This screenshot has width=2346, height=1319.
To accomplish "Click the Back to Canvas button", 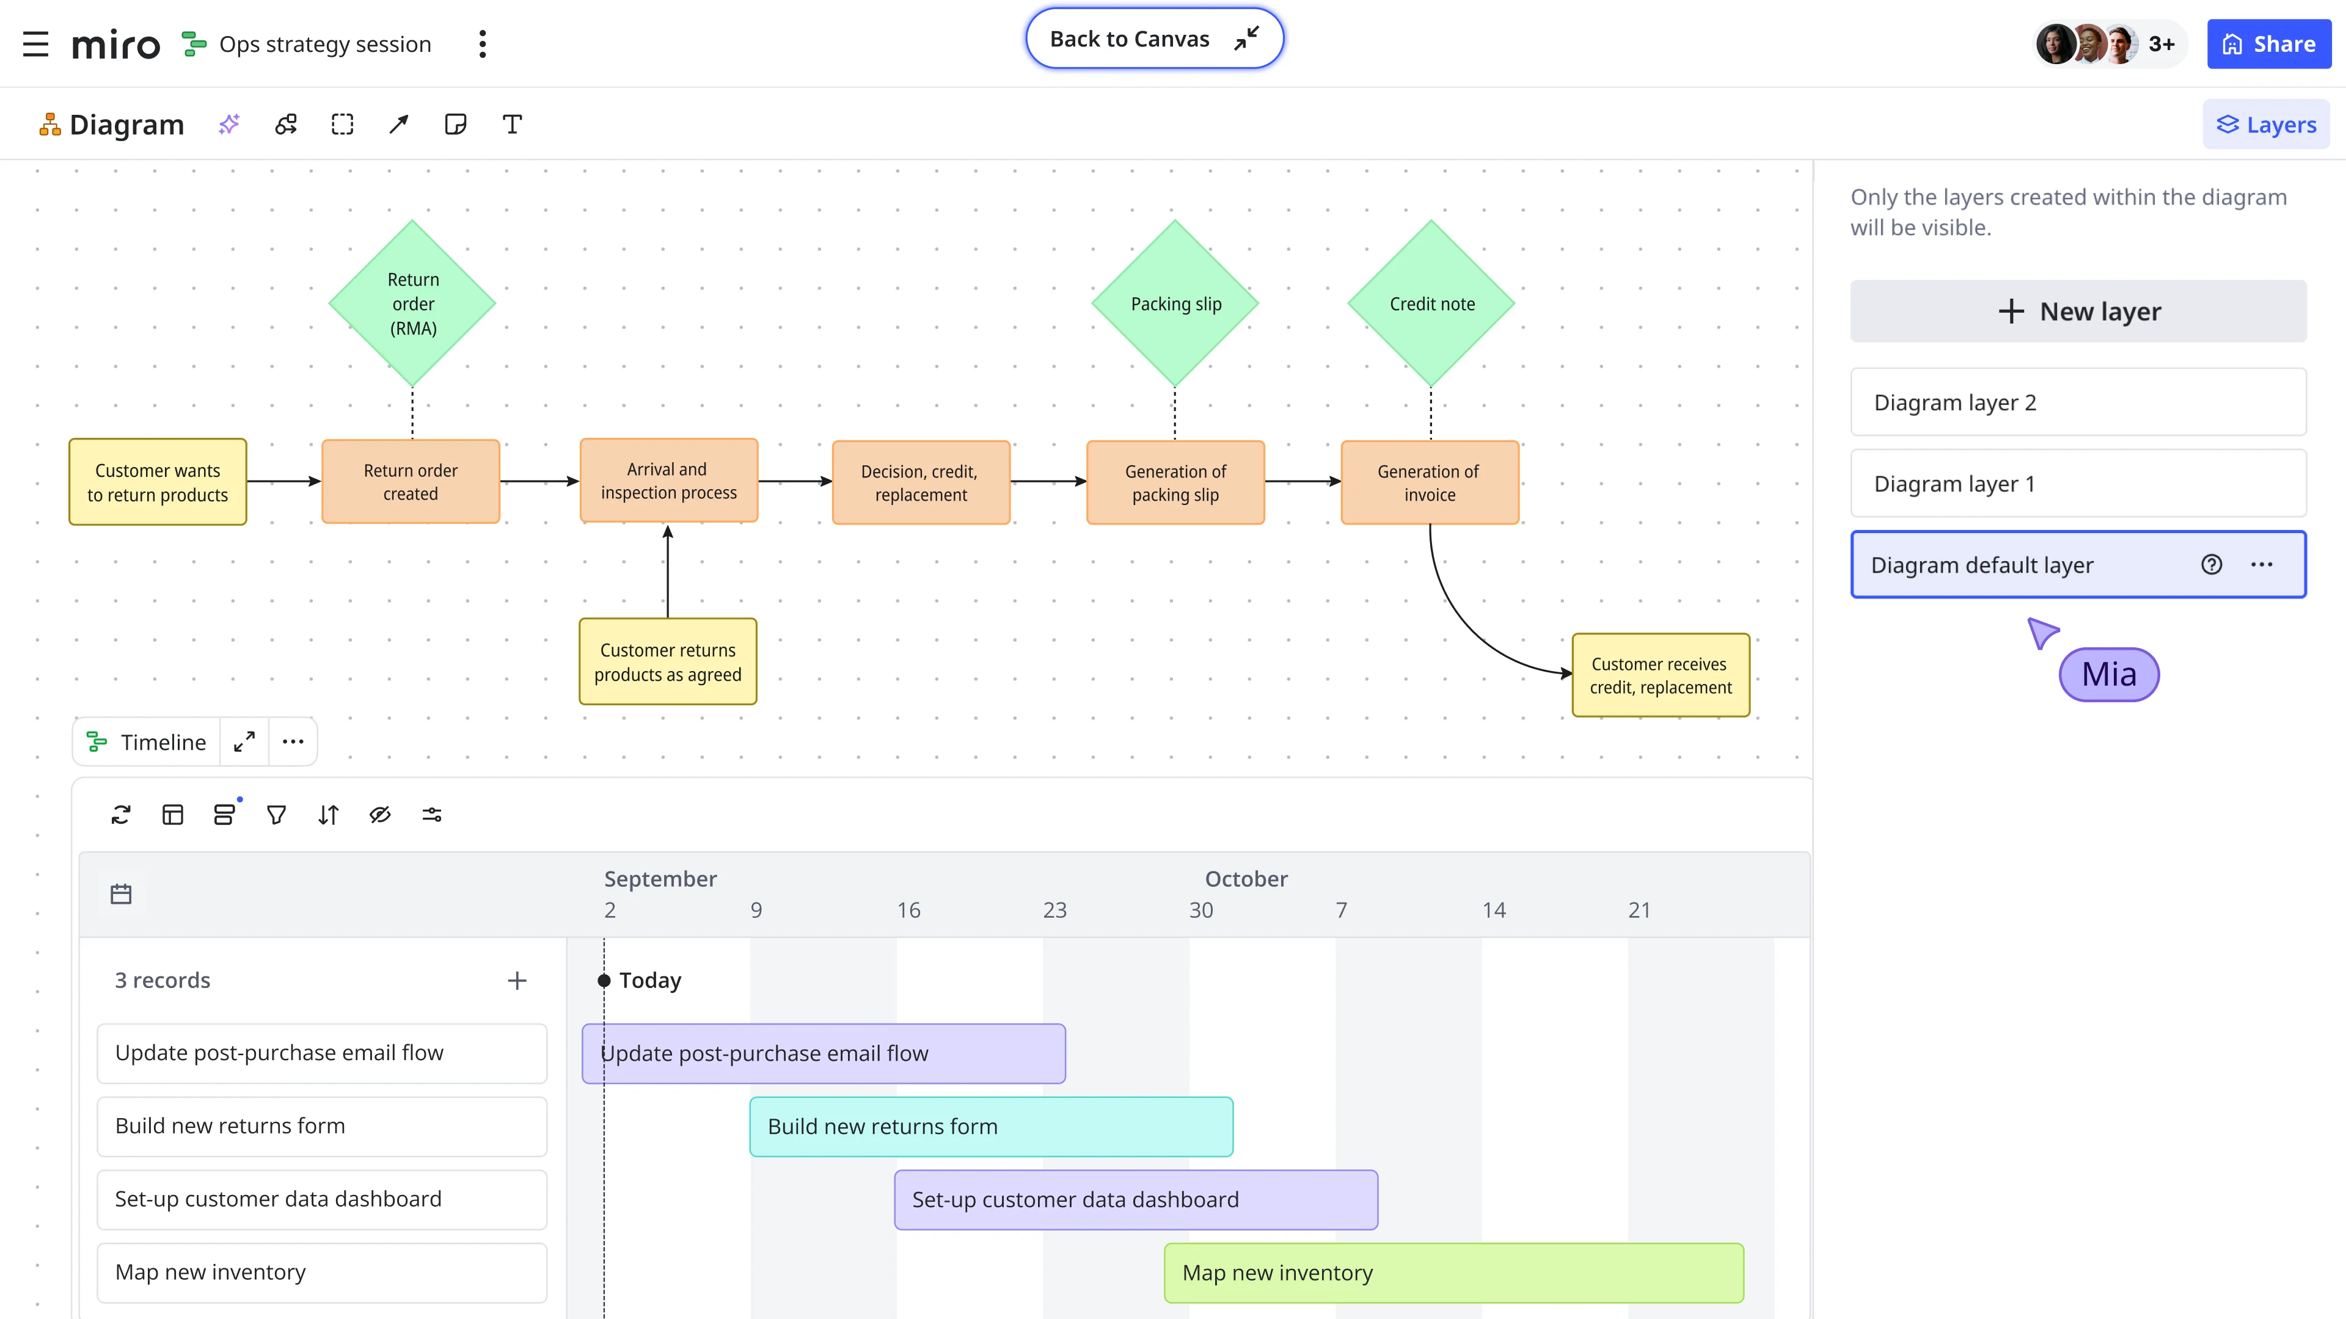I will coord(1154,38).
